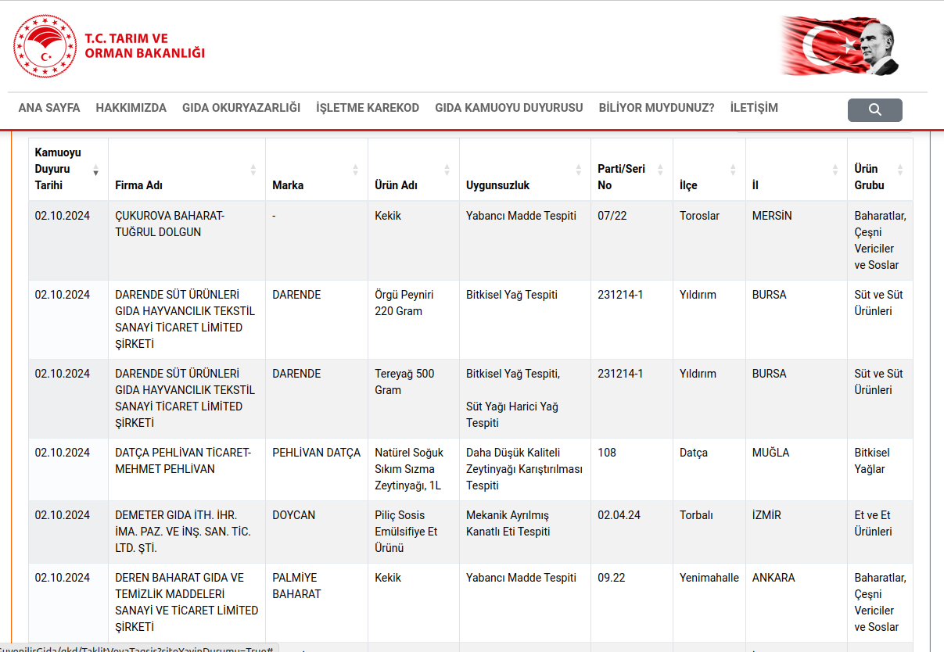Select DATÇA PEHLİVAN TİCARET-MEHMET PEHLİVAN firm

click(183, 460)
